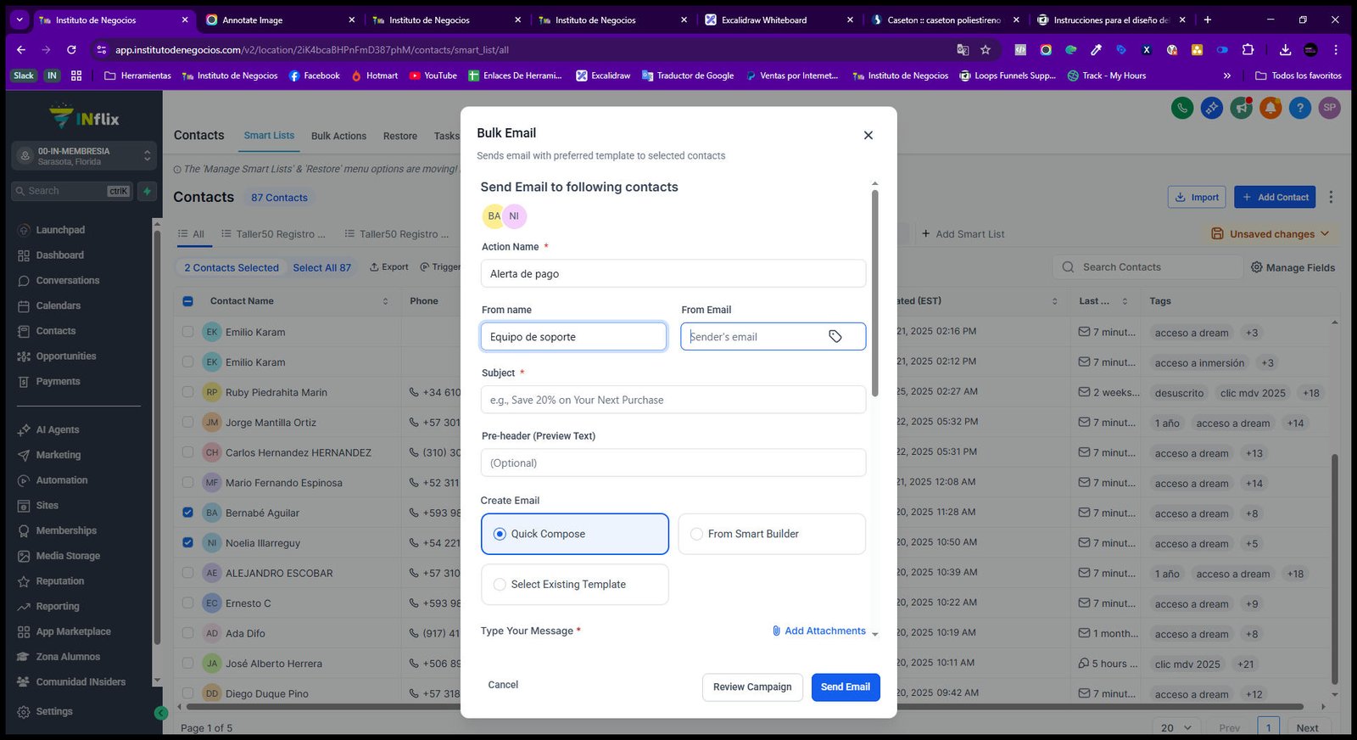Toggle the select-all header checkbox
The image size is (1357, 740).
[x=188, y=301]
